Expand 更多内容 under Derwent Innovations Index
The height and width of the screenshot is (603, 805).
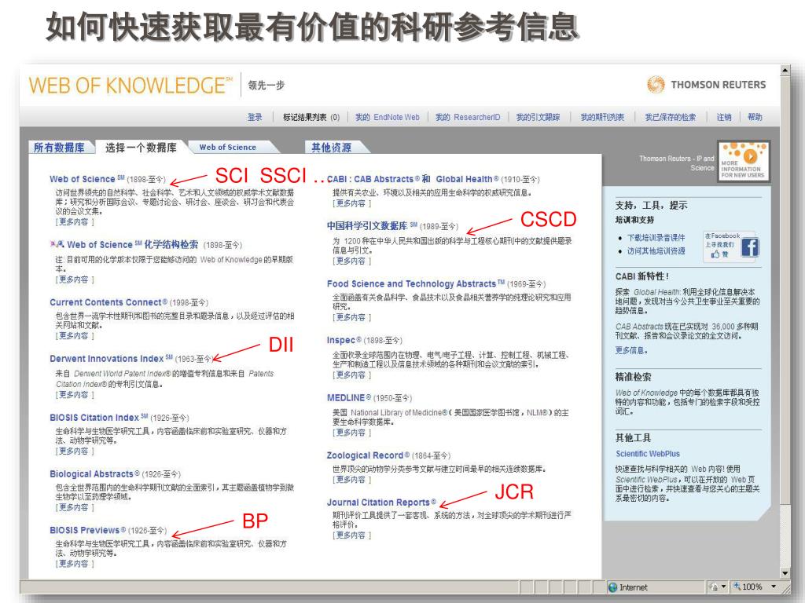75,395
